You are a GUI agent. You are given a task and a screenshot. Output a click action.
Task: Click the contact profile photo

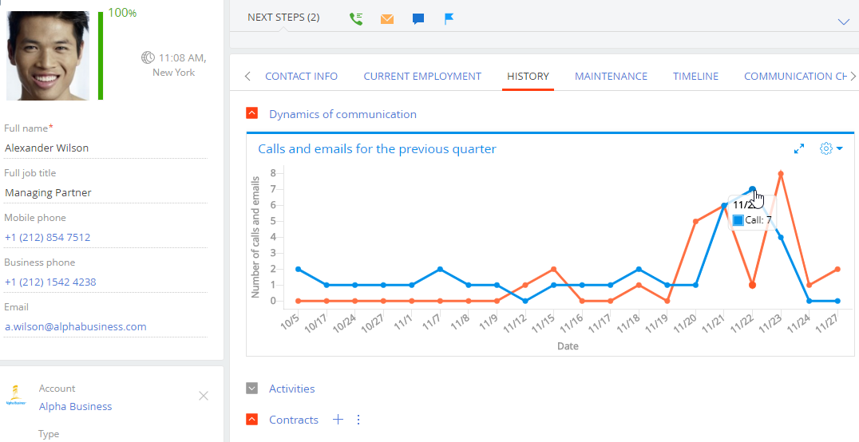click(x=48, y=54)
